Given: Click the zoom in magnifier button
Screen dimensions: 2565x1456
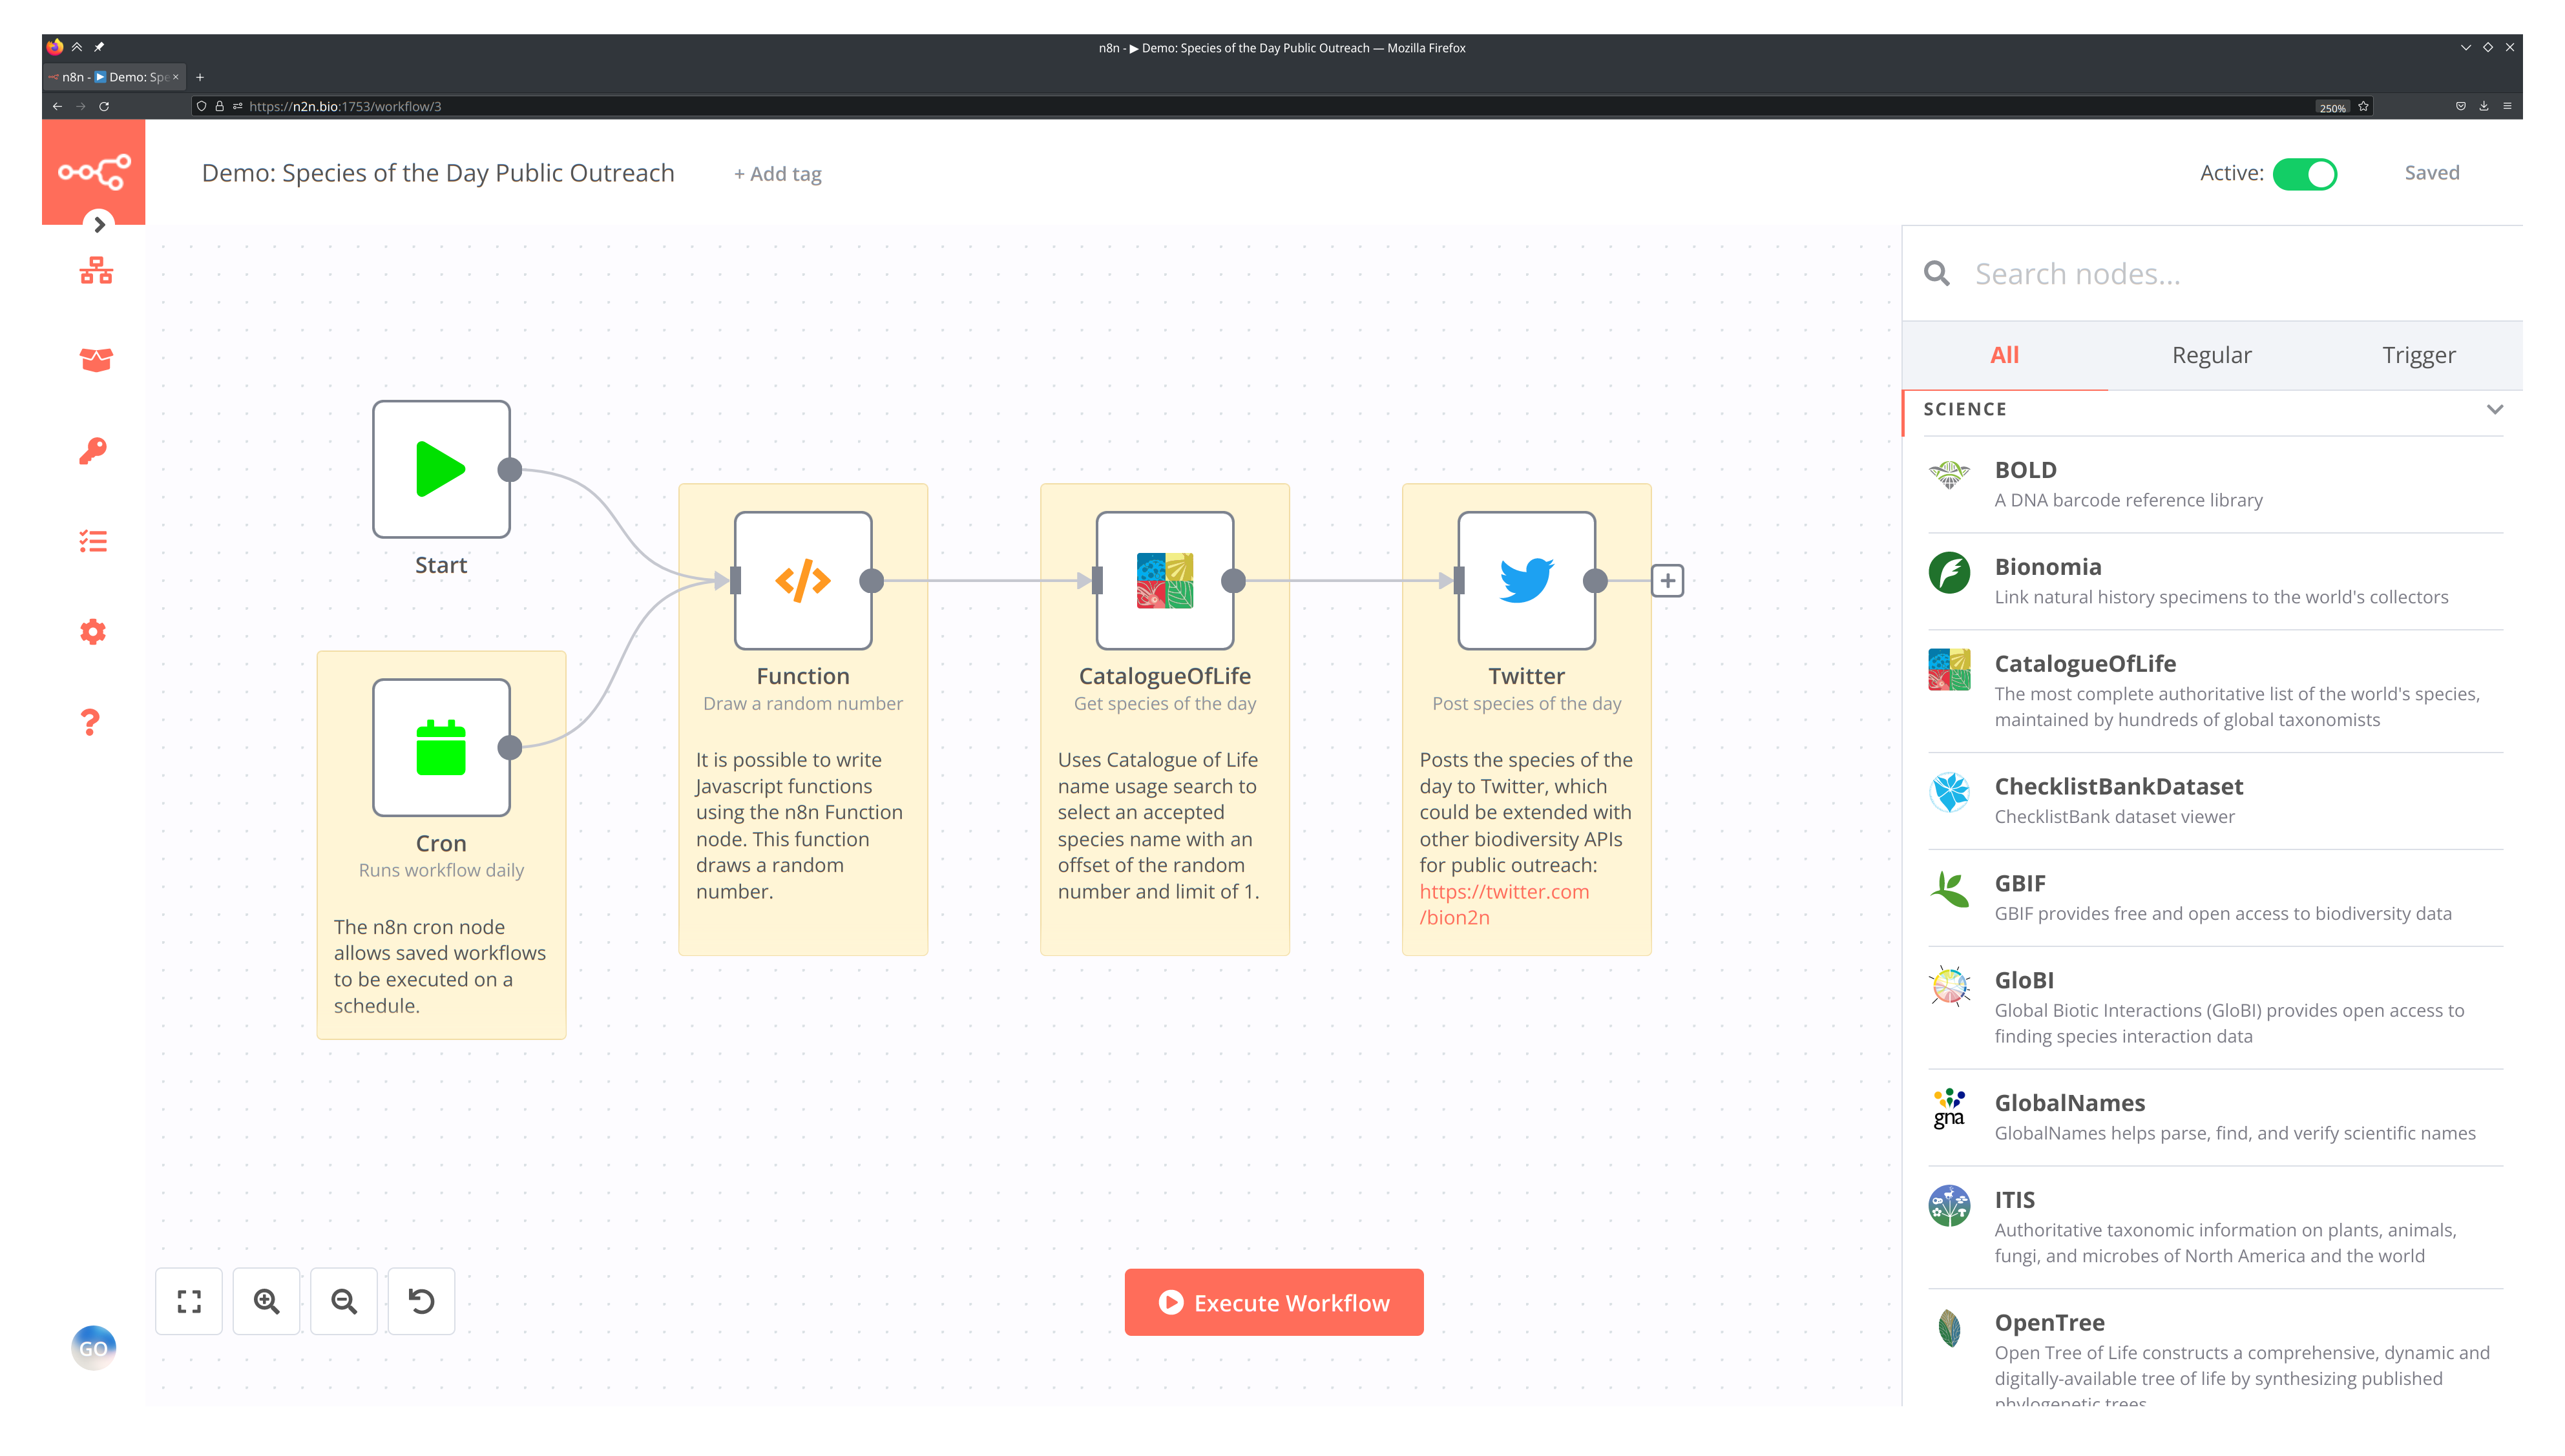Looking at the screenshot, I should pos(266,1301).
